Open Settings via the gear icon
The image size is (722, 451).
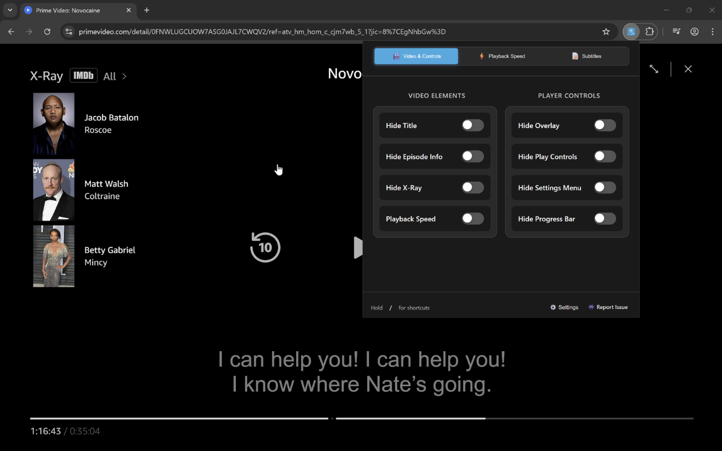coord(552,307)
